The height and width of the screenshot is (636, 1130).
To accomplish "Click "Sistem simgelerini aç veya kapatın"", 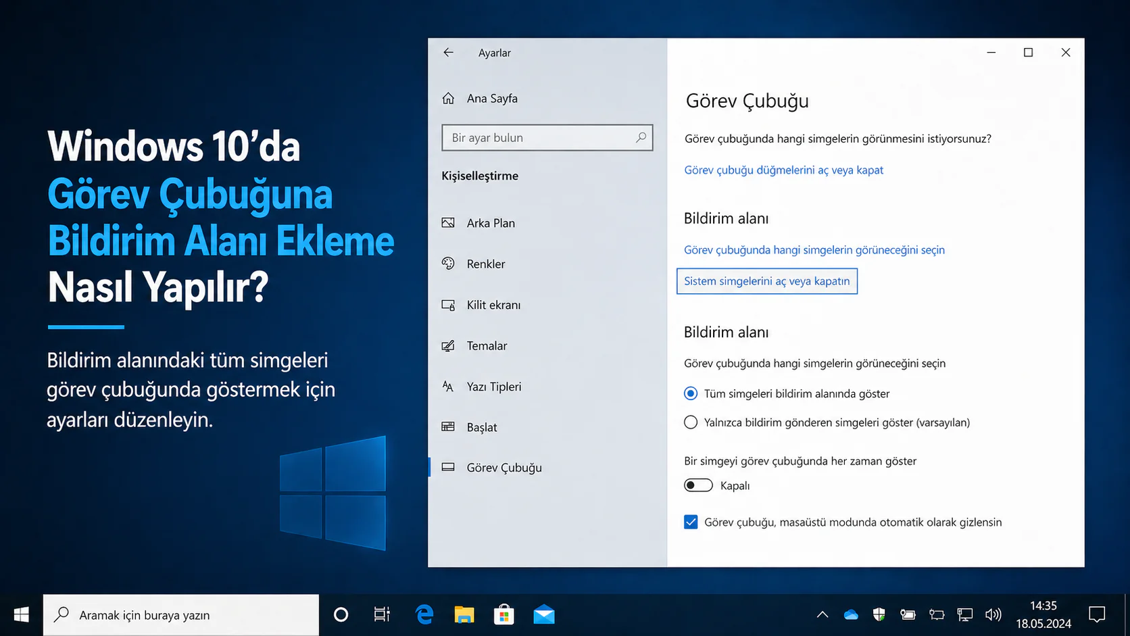I will coord(766,281).
